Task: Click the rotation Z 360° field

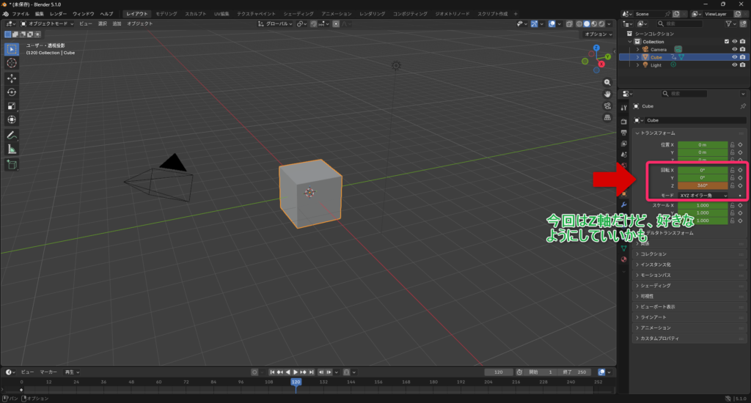Action: pyautogui.click(x=702, y=186)
